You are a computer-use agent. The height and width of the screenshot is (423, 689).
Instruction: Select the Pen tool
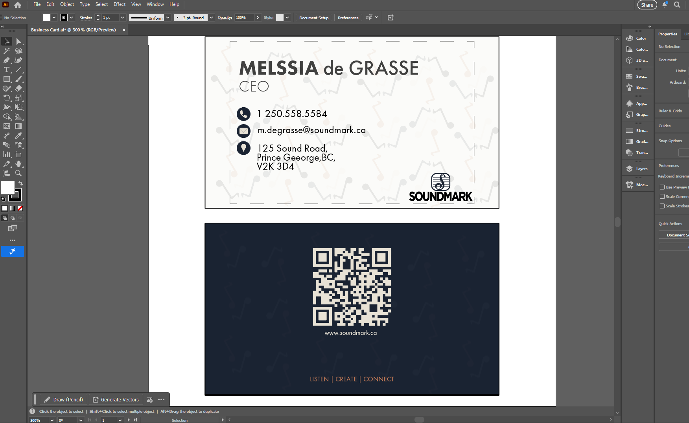[x=7, y=60]
